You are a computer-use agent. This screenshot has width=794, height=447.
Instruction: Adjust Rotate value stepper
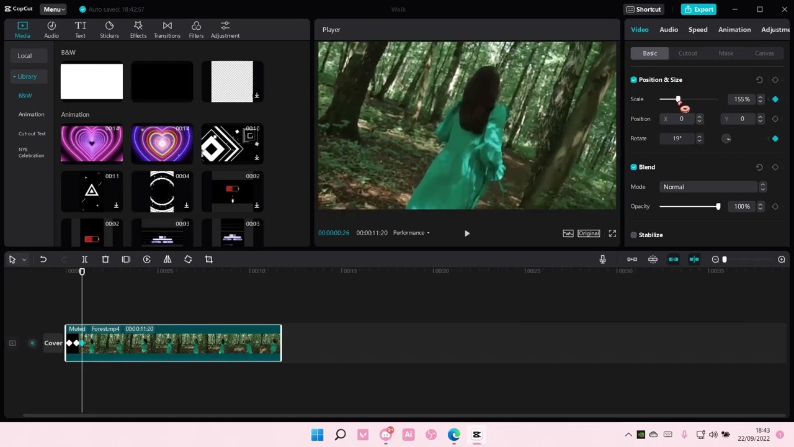(x=699, y=138)
